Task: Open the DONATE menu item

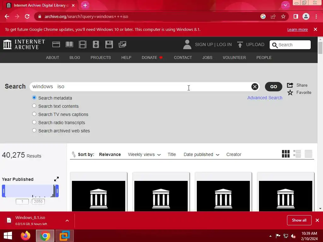Action: [x=152, y=58]
